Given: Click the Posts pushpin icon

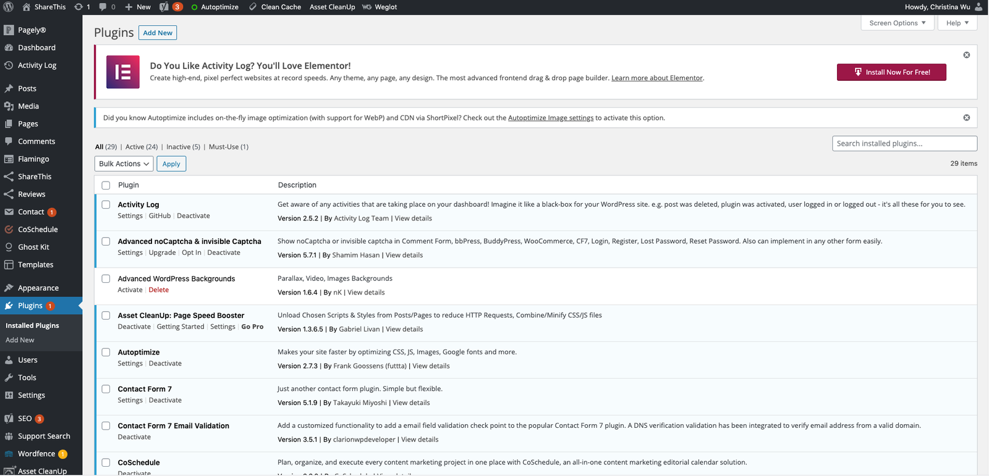Looking at the screenshot, I should pos(9,88).
